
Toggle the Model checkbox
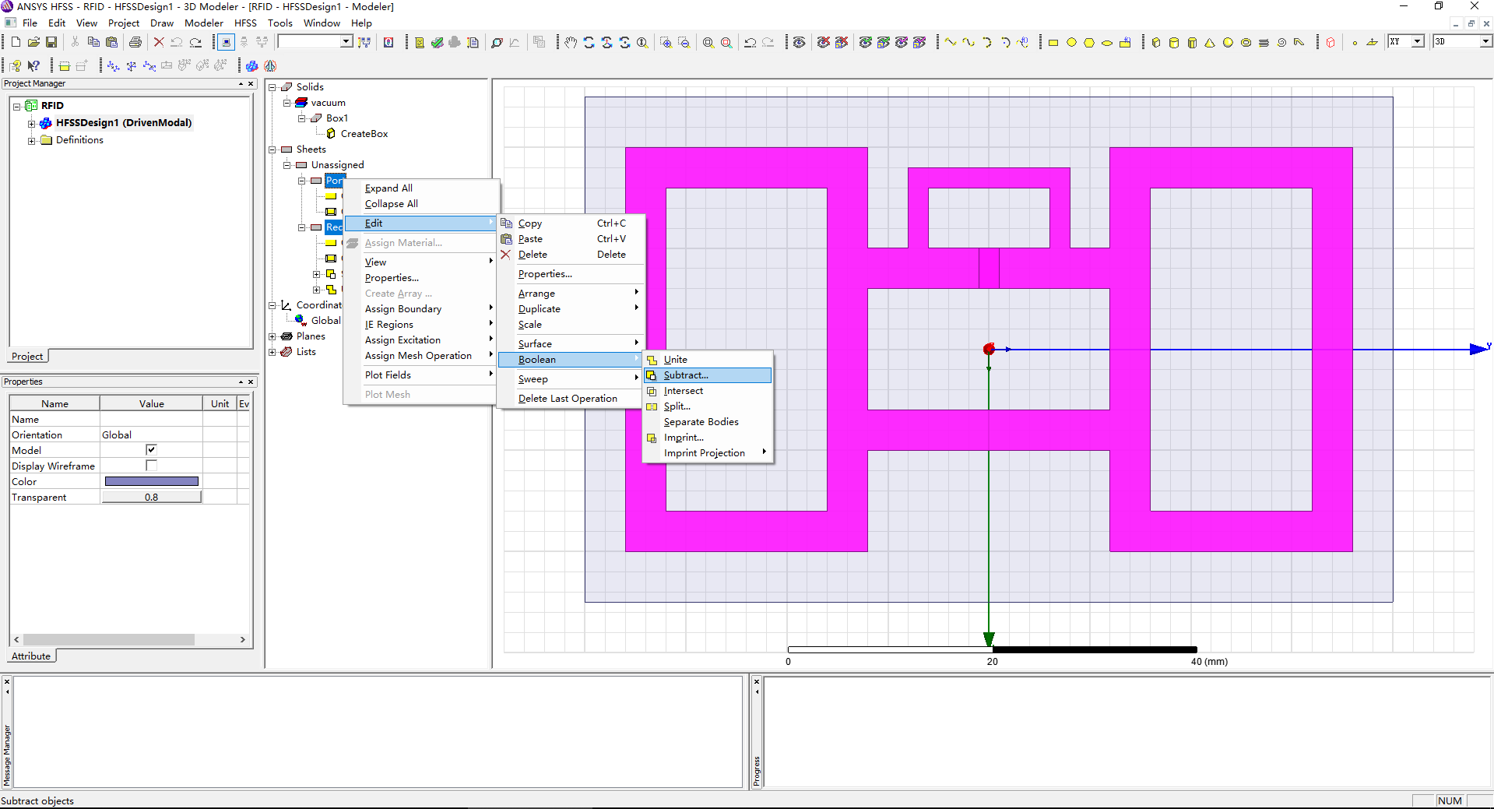point(151,450)
